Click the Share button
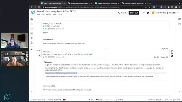This screenshot has width=182, height=102. click(x=132, y=13)
